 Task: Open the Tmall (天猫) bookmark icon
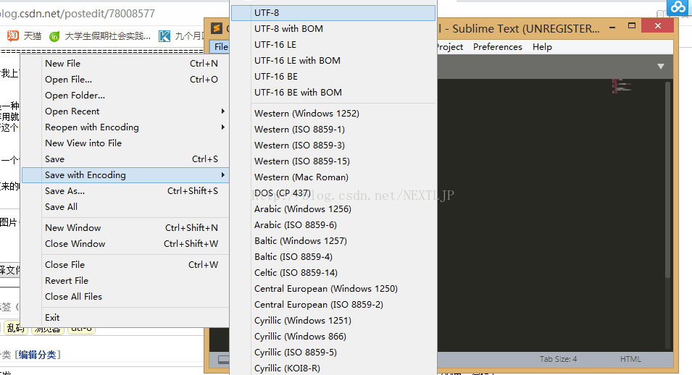point(13,35)
